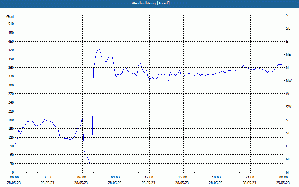Click the chart title "Windrichtung [Grad]"

[x=151, y=3]
